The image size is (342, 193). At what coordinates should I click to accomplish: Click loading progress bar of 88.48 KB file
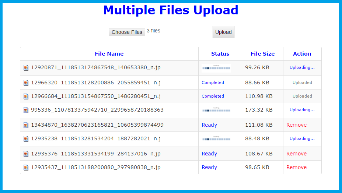[216, 139]
